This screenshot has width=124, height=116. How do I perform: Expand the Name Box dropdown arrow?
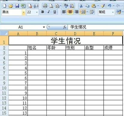point(44,27)
